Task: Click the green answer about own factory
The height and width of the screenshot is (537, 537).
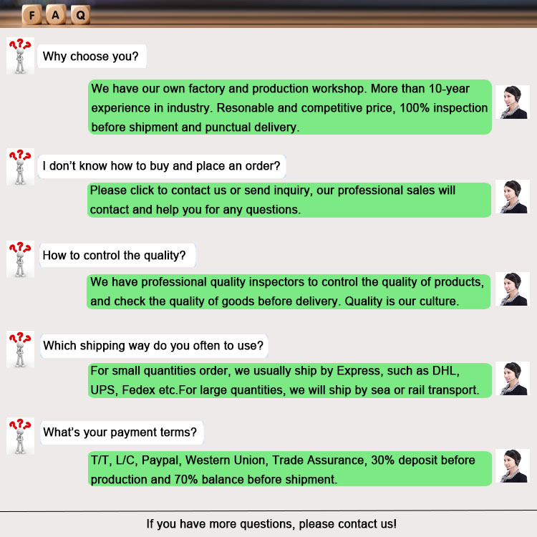Action: click(x=290, y=107)
